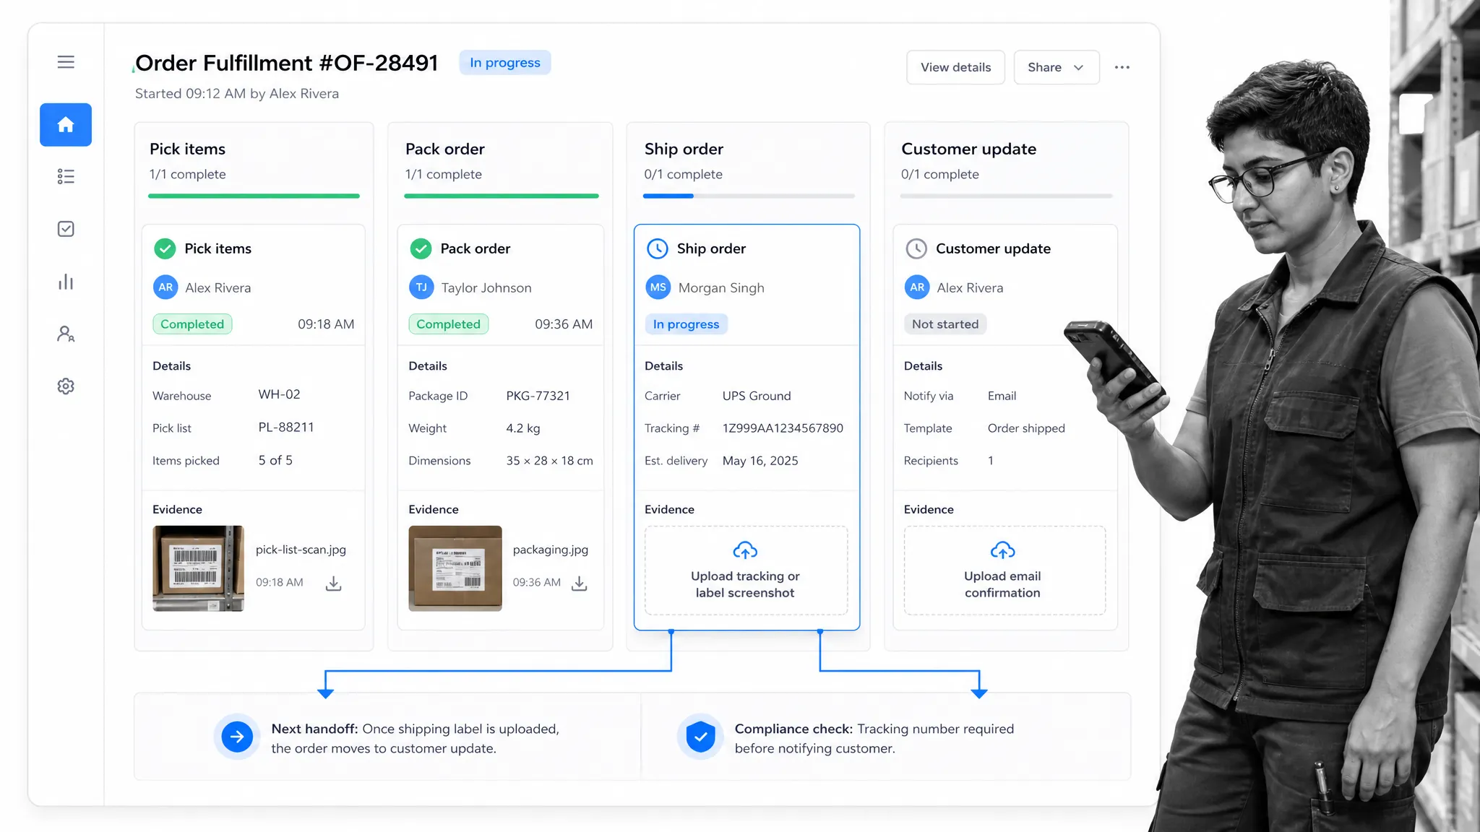Click the green check on Pack order card
Screen dimensions: 1480x832
(x=421, y=248)
